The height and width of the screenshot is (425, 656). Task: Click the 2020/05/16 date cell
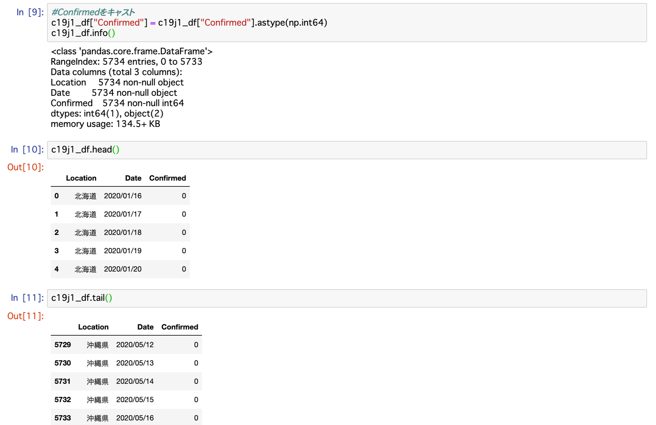tap(135, 418)
